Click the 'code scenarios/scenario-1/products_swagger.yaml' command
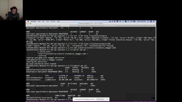The width and height of the screenshot is (182, 102). tap(95, 48)
